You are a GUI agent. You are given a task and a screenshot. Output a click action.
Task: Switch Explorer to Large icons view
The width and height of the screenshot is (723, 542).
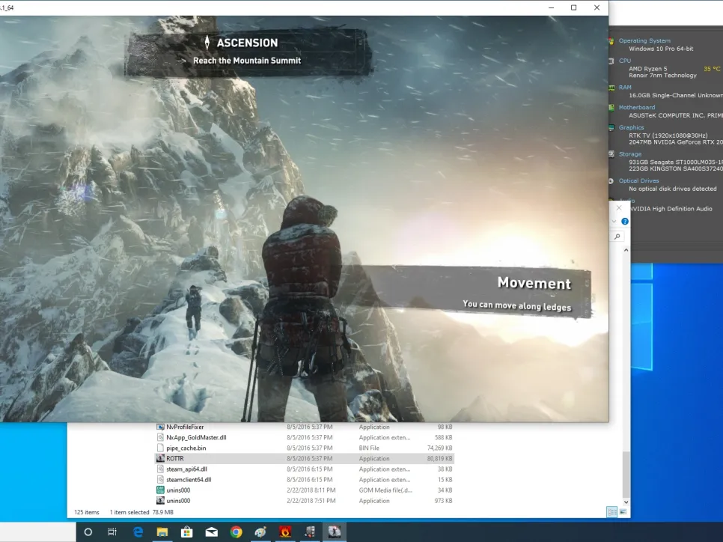(623, 512)
